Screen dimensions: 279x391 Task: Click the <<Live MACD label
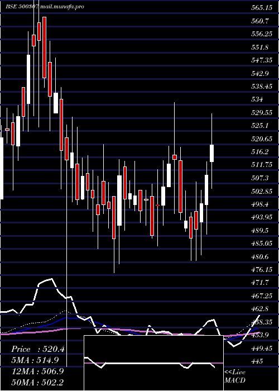pos(235,376)
